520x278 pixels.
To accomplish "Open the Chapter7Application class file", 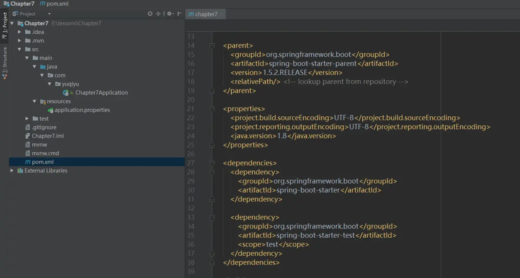I will click(101, 92).
